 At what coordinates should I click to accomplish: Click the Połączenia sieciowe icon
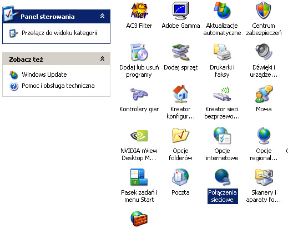[x=222, y=177]
